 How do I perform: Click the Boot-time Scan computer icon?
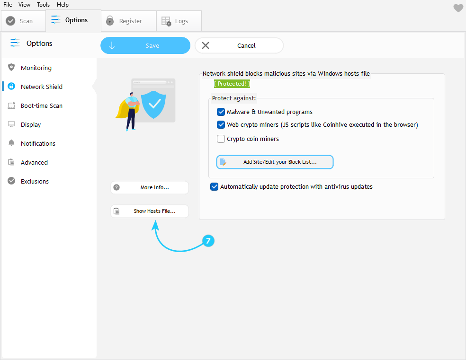point(11,105)
